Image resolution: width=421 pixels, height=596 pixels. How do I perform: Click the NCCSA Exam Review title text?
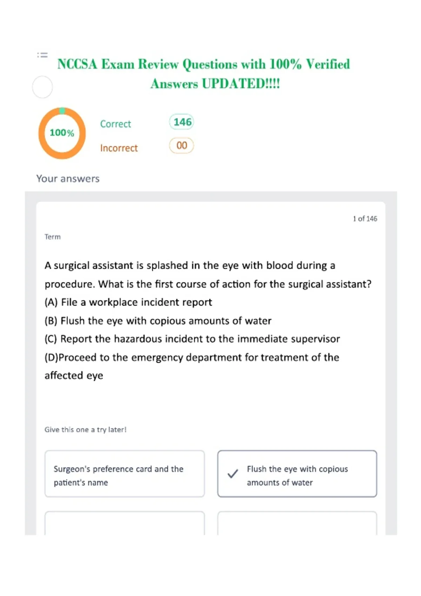203,74
